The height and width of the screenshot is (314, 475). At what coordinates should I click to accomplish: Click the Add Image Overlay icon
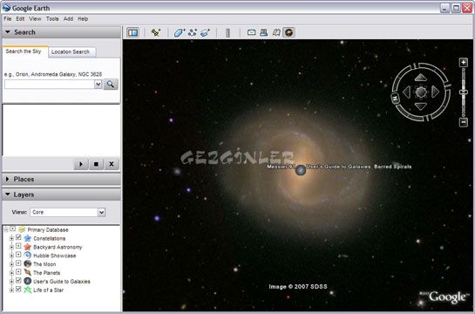tap(206, 32)
